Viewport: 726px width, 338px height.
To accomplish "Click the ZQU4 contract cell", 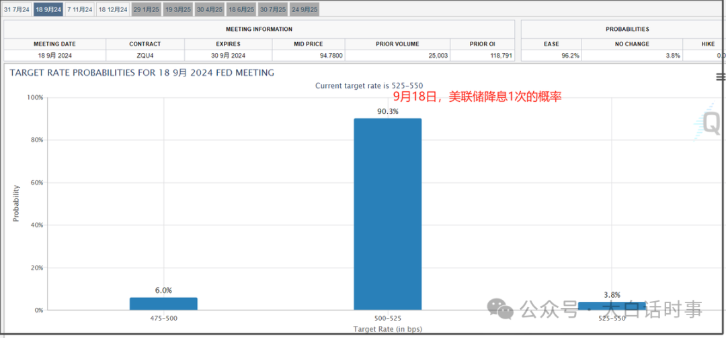I will click(x=145, y=56).
